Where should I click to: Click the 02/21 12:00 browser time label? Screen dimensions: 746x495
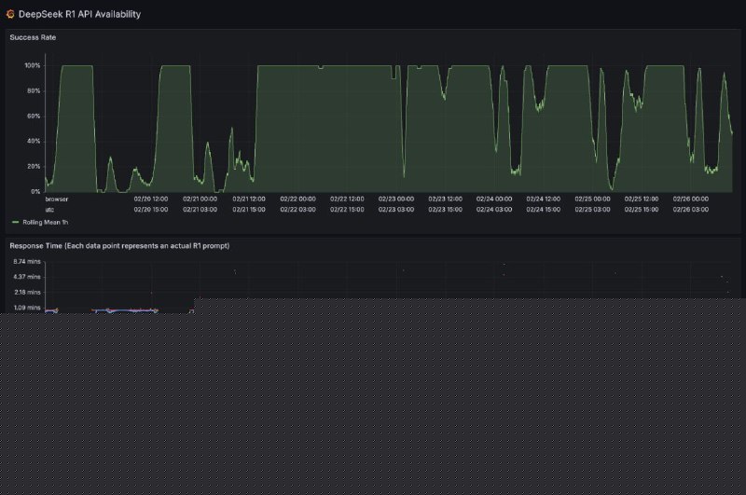(x=249, y=199)
